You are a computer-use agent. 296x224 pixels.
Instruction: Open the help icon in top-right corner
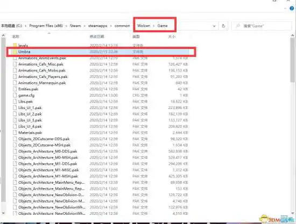pyautogui.click(x=292, y=9)
